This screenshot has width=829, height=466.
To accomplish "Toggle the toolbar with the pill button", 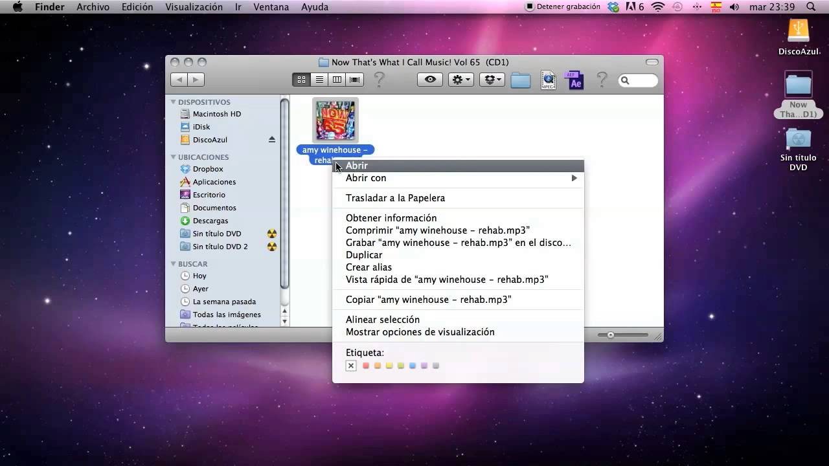I will [652, 62].
